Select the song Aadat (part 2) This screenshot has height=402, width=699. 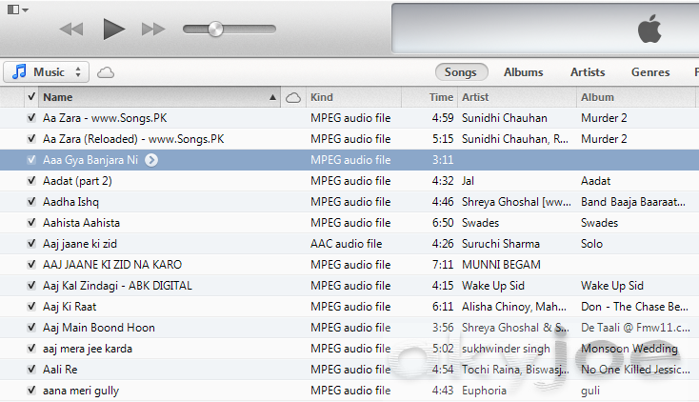coord(77,181)
